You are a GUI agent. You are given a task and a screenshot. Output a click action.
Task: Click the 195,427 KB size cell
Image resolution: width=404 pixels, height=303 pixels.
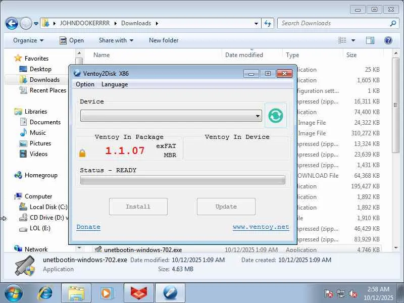[365, 186]
